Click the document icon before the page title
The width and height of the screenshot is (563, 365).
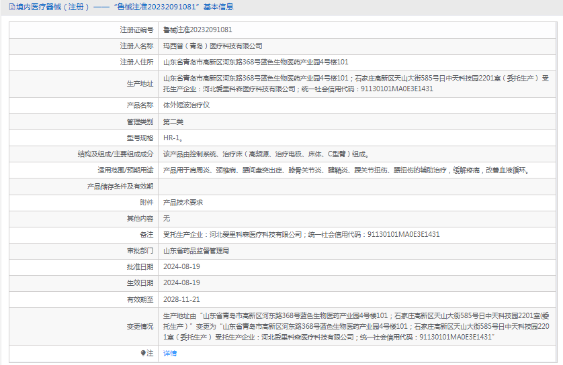(x=12, y=7)
